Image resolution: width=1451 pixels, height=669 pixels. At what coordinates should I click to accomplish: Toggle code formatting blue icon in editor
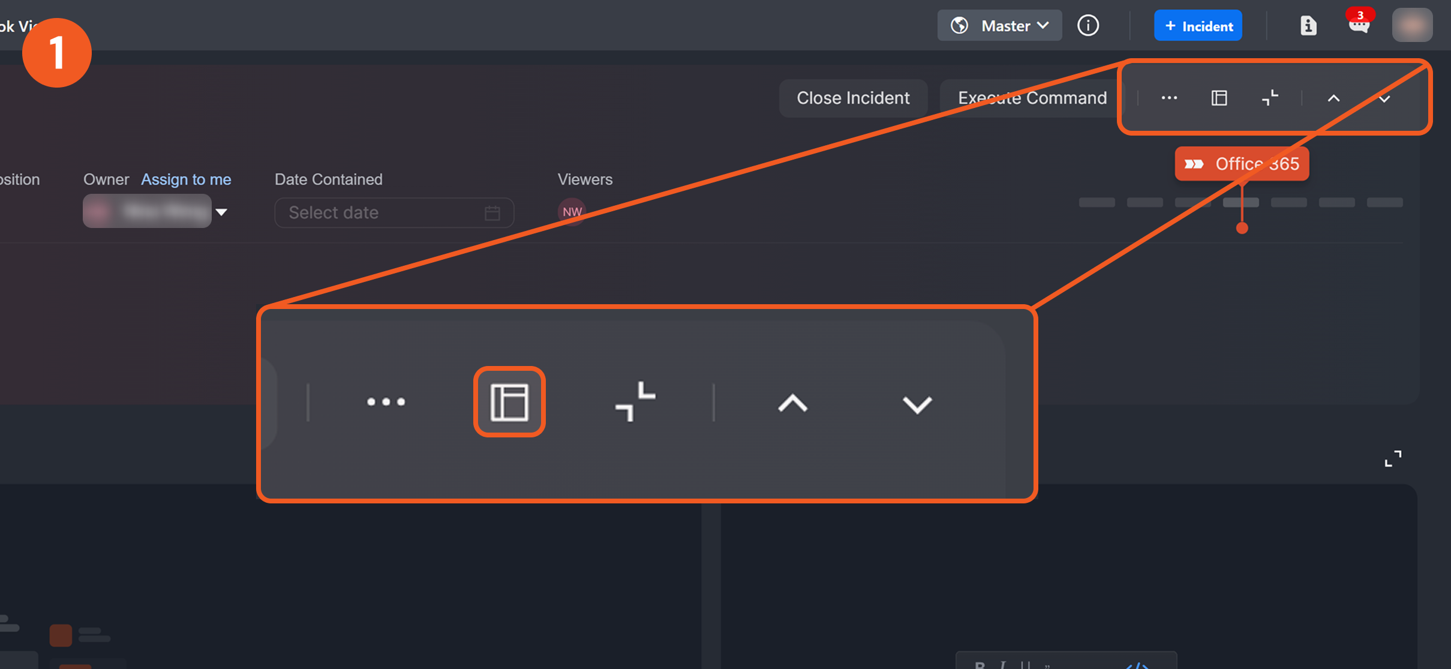coord(1138,665)
